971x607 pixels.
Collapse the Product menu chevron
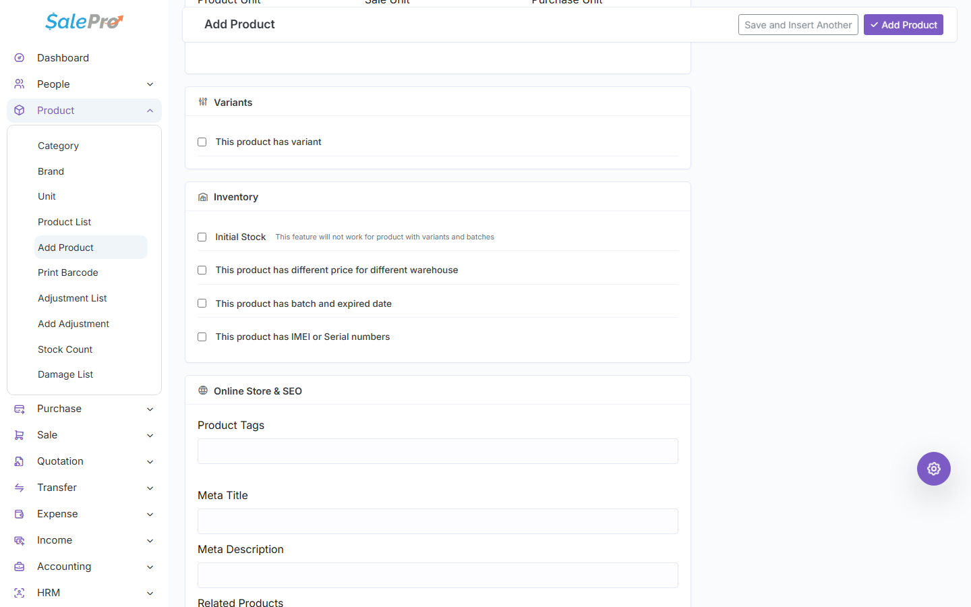(x=150, y=111)
